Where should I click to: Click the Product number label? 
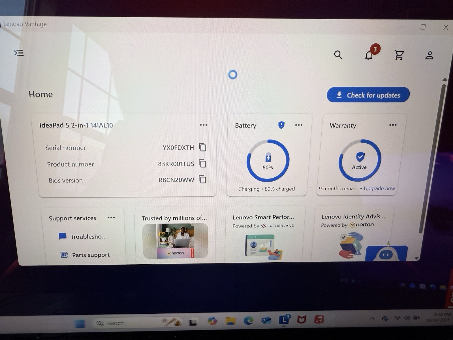coord(70,164)
